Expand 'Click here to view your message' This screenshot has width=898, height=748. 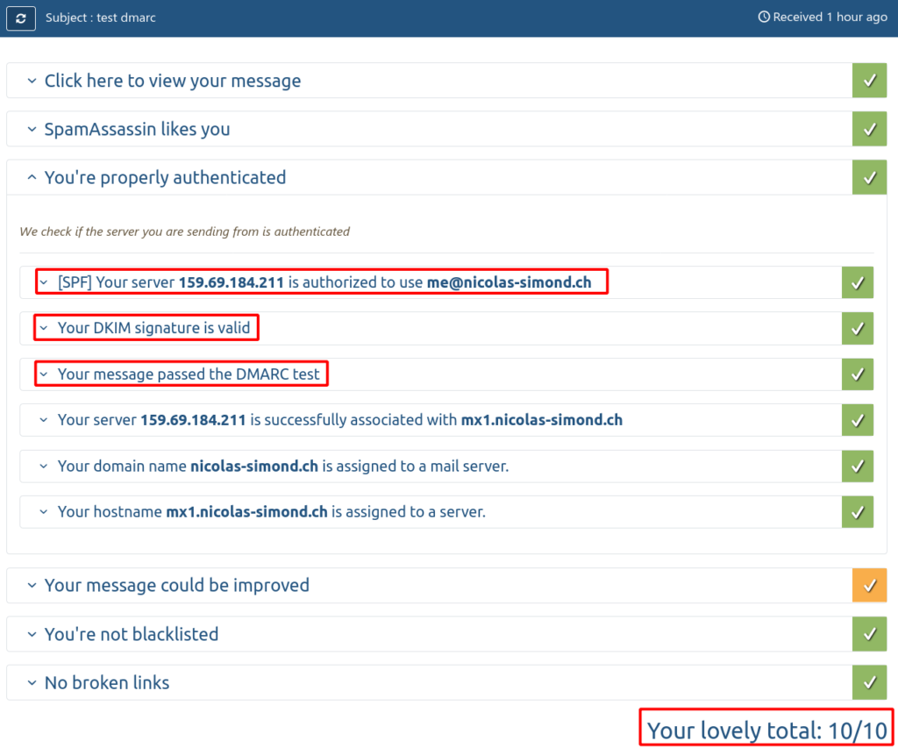coord(172,81)
